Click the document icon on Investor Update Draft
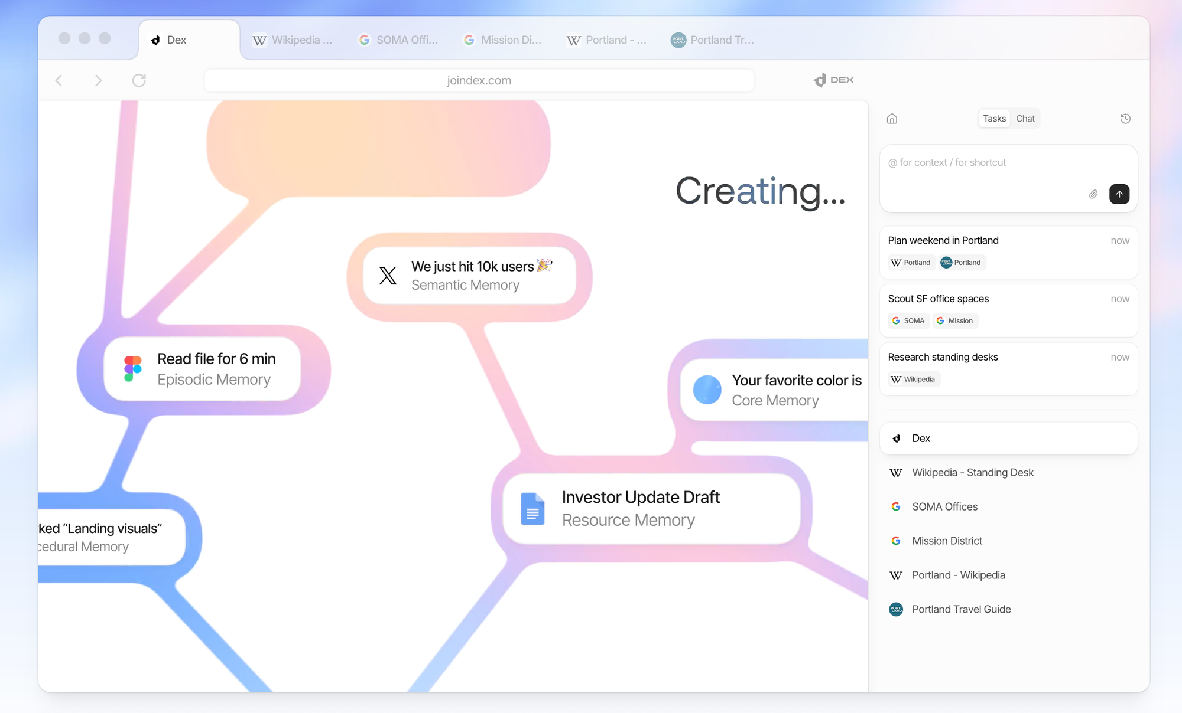This screenshot has width=1182, height=713. (532, 509)
